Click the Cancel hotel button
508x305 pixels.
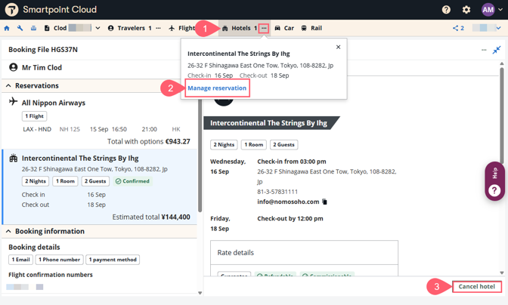(476, 287)
